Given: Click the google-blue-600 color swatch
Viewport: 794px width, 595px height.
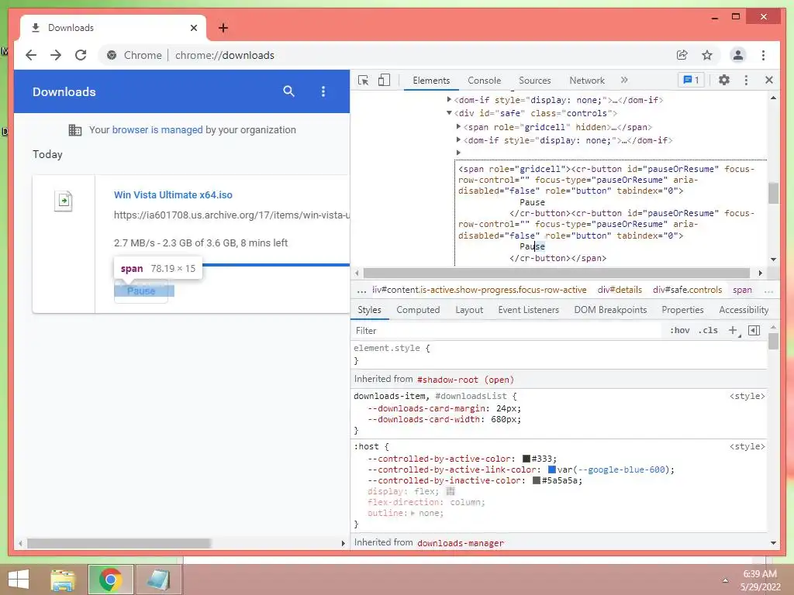Looking at the screenshot, I should 552,469.
